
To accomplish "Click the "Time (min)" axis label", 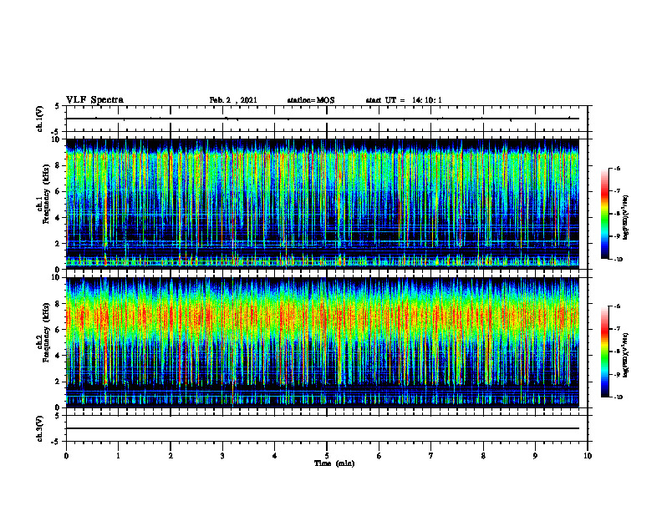I will 334,463.
